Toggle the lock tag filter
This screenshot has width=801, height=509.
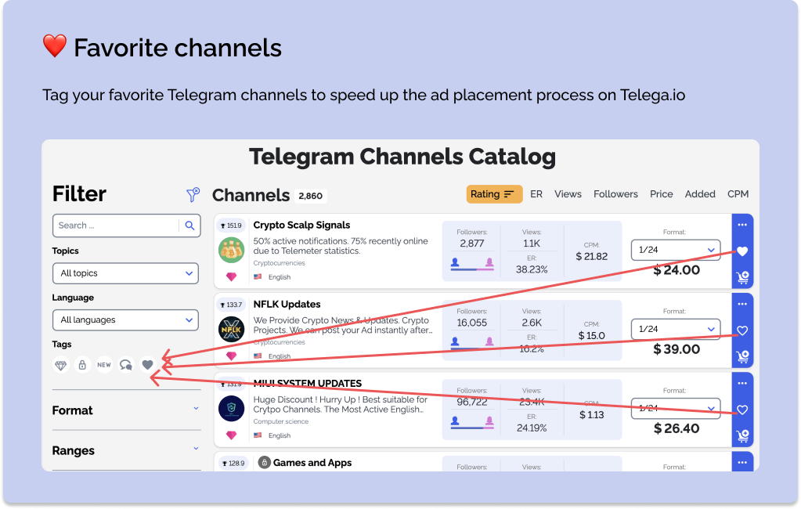pos(82,365)
